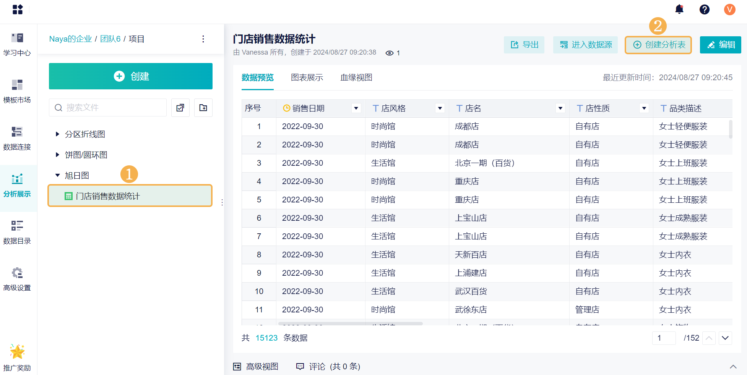
Task: Go to 模板市场 in the sidebar
Action: [17, 91]
